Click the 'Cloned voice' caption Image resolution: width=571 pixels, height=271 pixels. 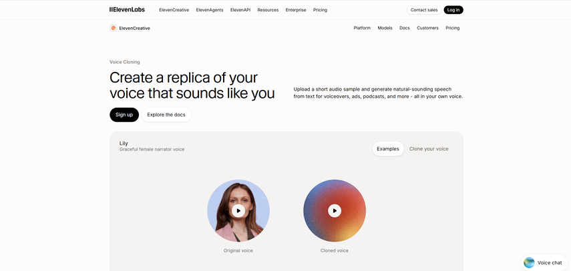point(335,250)
